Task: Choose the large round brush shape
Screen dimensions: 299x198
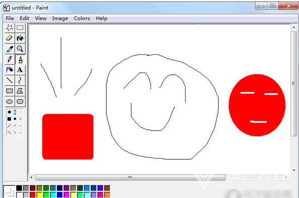Action: click(x=10, y=112)
